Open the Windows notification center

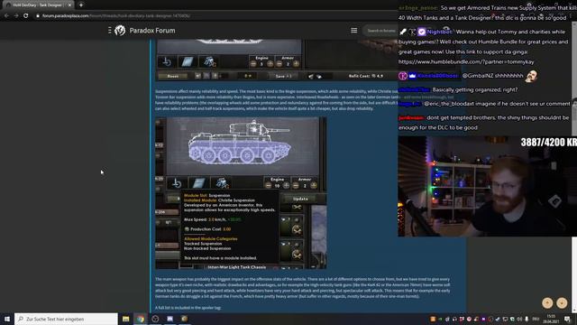pos(568,319)
